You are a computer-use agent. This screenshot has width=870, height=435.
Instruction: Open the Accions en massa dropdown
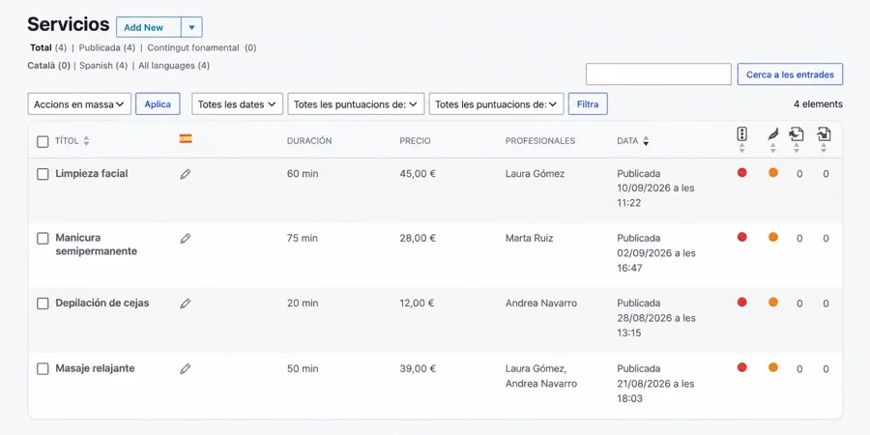click(79, 103)
